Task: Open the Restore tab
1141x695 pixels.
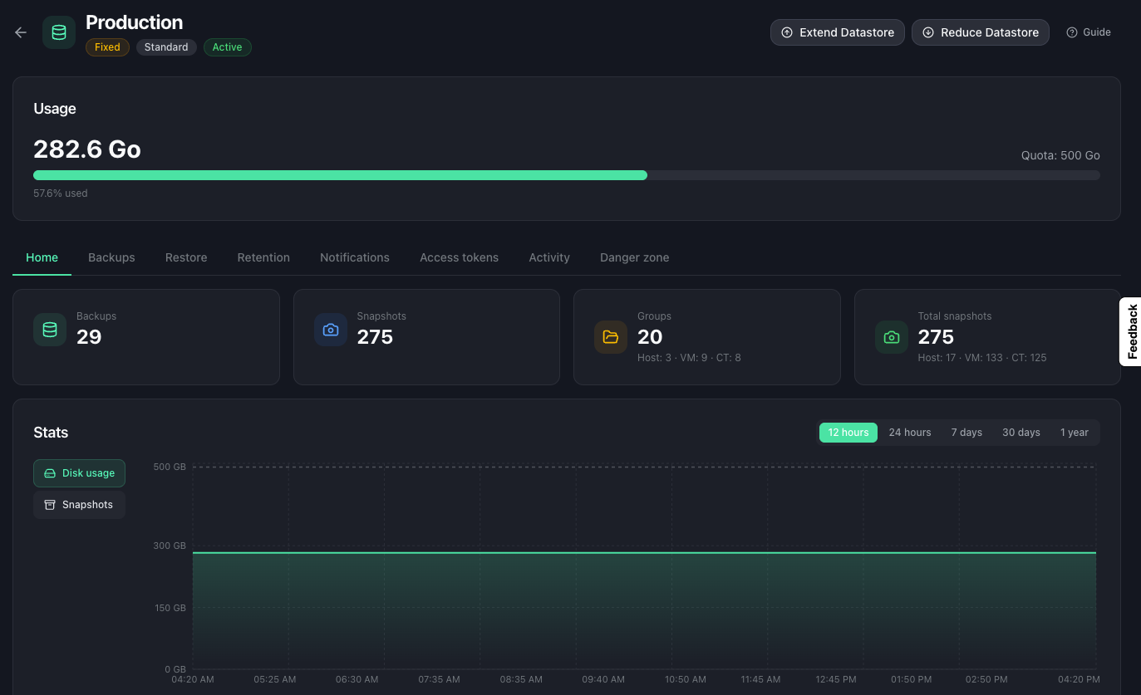Action: [x=186, y=257]
